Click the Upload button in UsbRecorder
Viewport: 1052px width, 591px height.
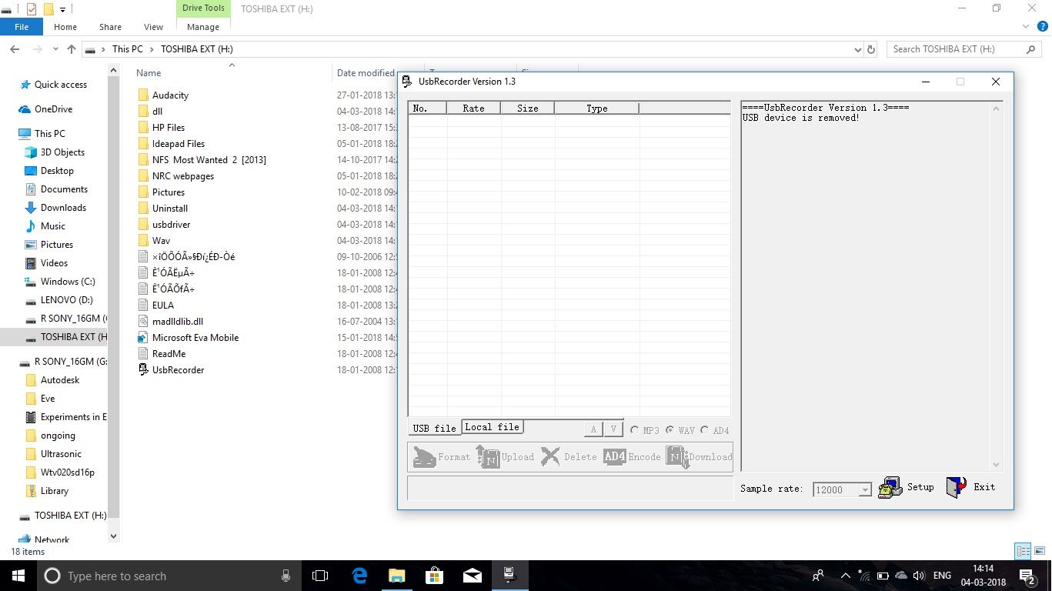(505, 457)
